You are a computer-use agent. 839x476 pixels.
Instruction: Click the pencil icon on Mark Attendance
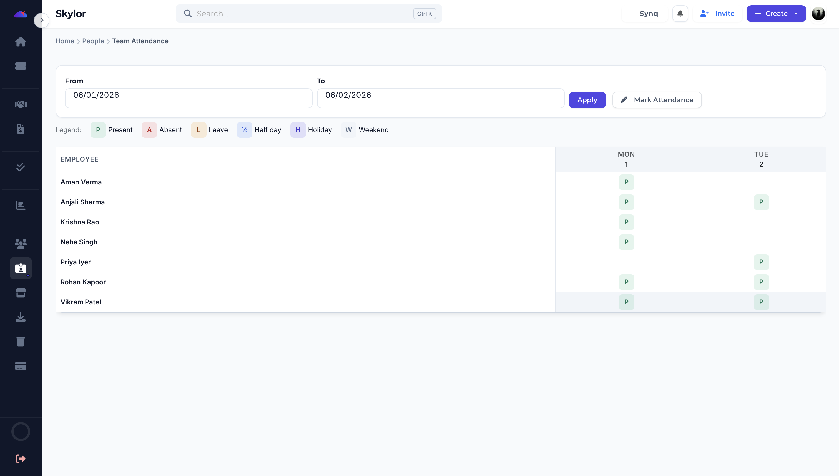click(624, 100)
